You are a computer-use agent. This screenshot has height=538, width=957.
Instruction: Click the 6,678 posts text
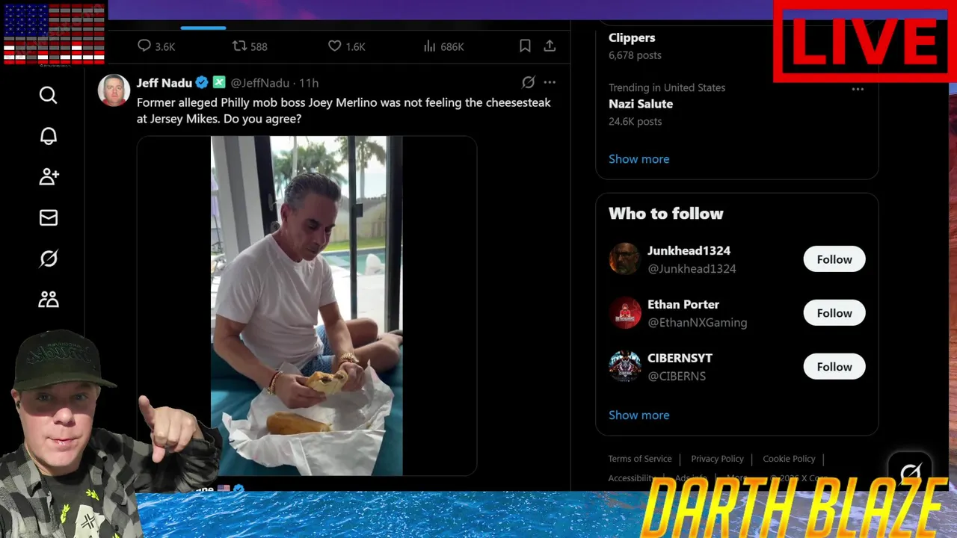[635, 55]
